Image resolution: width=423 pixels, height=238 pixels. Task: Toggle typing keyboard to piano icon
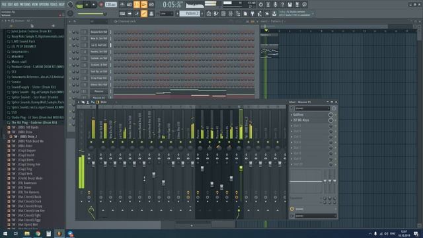122,13
